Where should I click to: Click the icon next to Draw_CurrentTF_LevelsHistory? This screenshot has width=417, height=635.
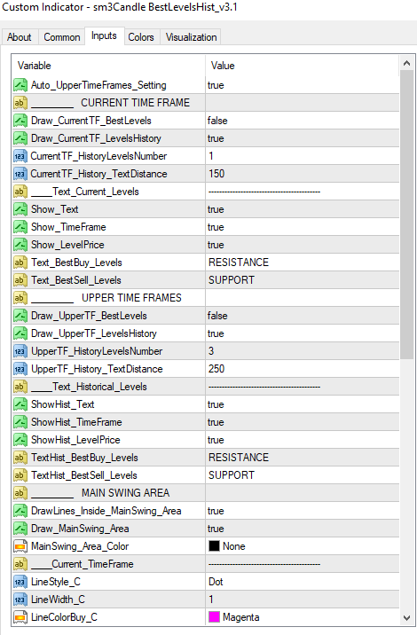tap(20, 138)
